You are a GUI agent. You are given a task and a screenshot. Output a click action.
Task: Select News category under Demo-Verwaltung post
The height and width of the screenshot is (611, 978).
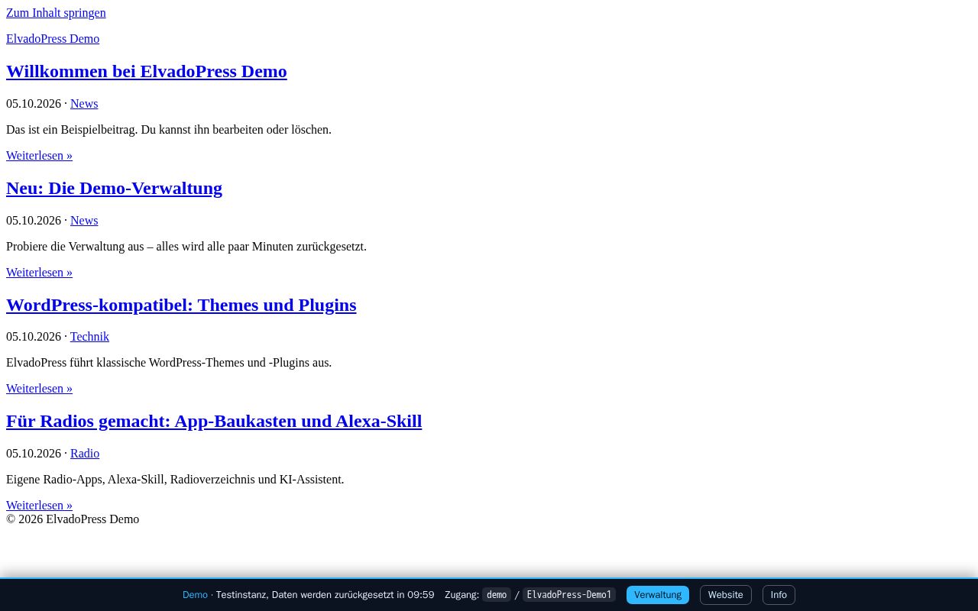pos(84,221)
